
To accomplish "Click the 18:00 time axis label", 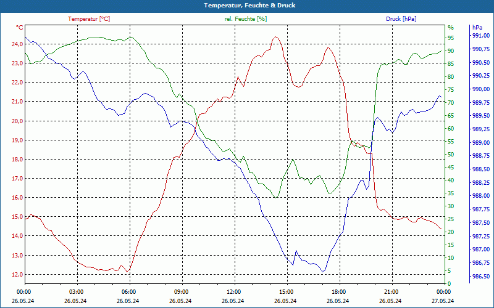I will tap(338, 292).
